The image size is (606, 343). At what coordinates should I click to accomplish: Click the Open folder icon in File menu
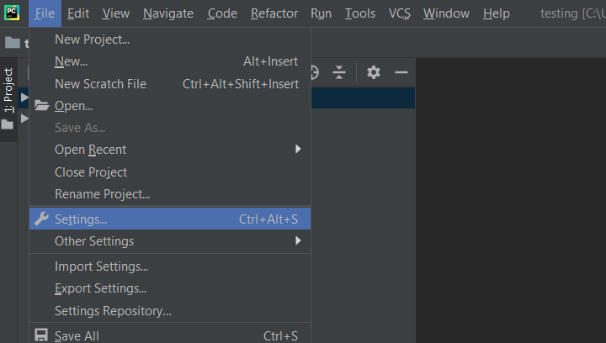(x=41, y=105)
